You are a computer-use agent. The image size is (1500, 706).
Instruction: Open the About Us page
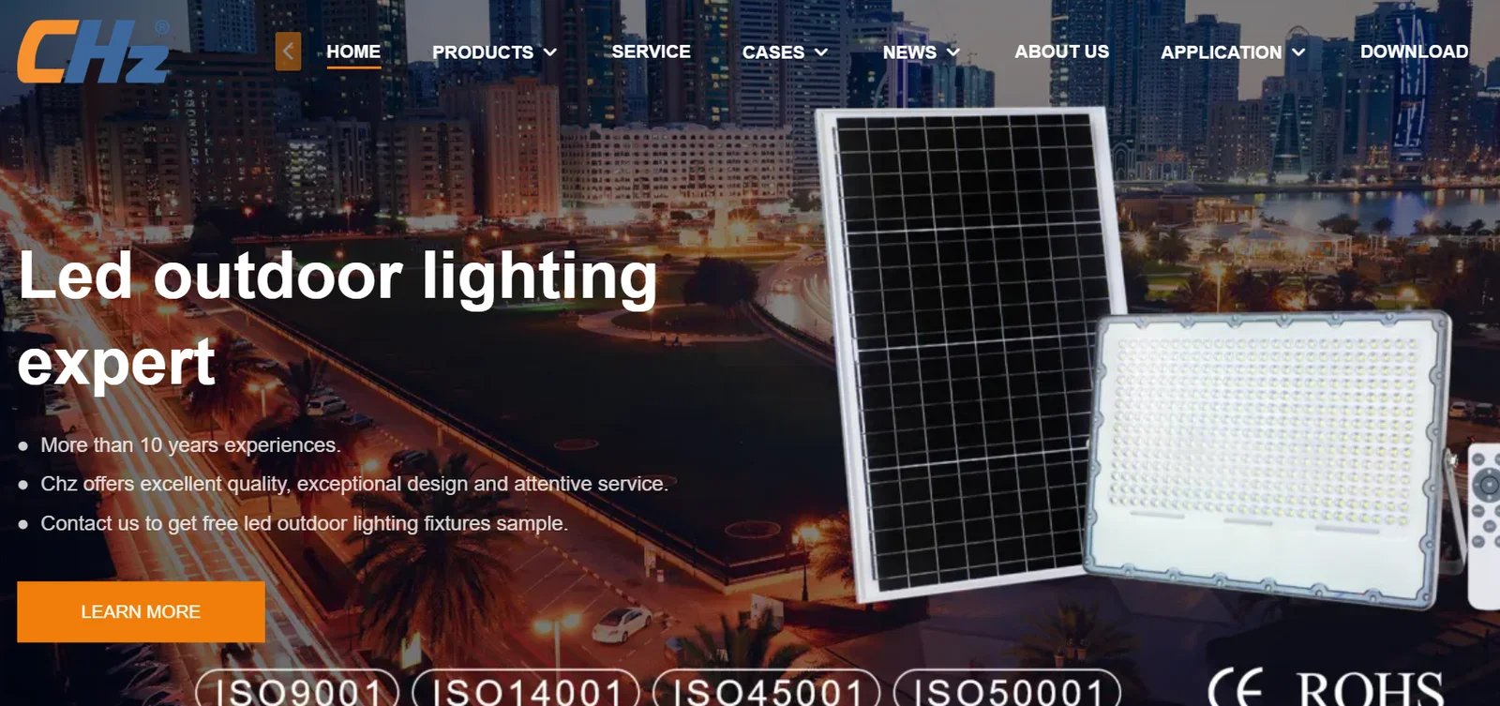click(x=1061, y=52)
